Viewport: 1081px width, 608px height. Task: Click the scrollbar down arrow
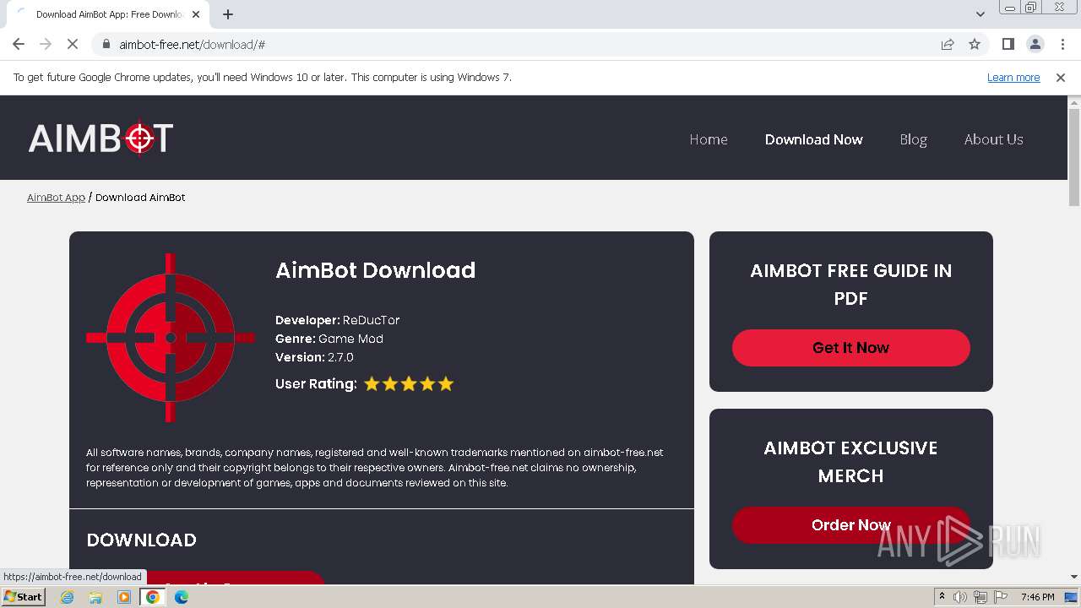[1074, 577]
